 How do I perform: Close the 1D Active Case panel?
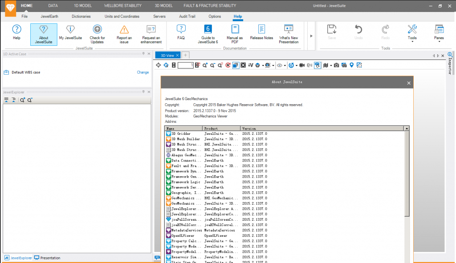pos(149,54)
